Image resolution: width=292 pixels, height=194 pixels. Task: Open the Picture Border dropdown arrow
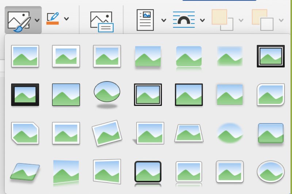(x=66, y=19)
